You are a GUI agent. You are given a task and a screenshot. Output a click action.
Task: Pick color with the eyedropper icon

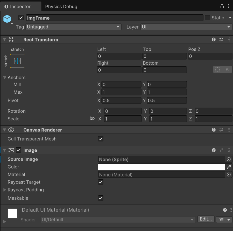click(x=229, y=167)
